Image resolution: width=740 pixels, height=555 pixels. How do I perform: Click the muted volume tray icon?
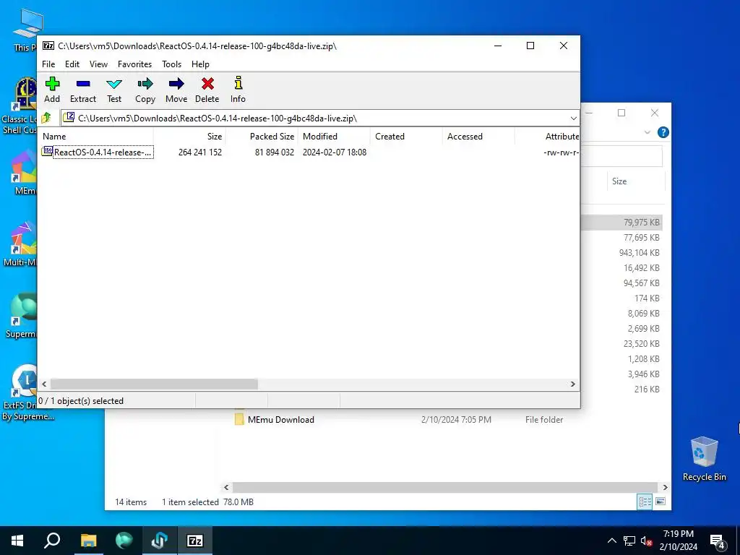(646, 541)
